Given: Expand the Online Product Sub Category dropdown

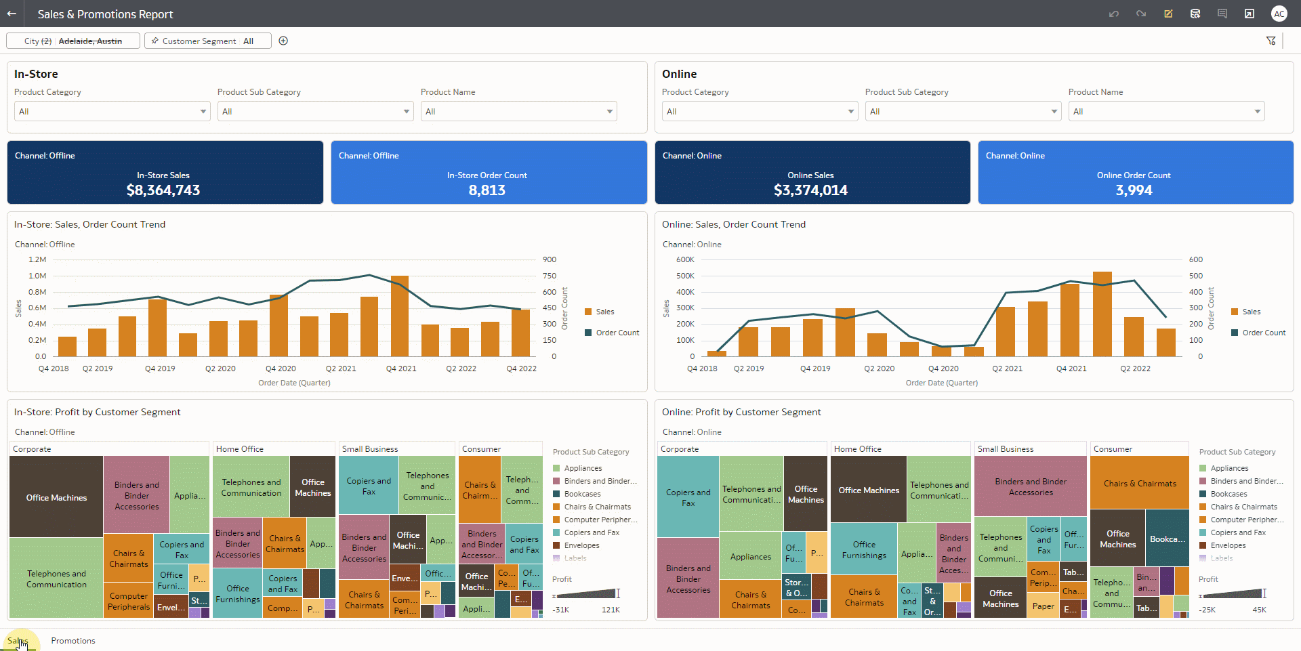Looking at the screenshot, I should (x=962, y=111).
